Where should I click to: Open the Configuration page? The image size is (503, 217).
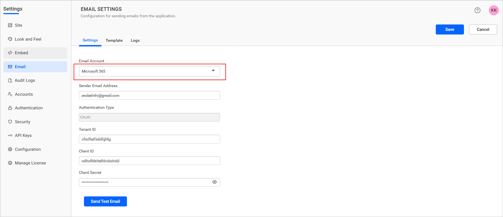click(x=35, y=149)
